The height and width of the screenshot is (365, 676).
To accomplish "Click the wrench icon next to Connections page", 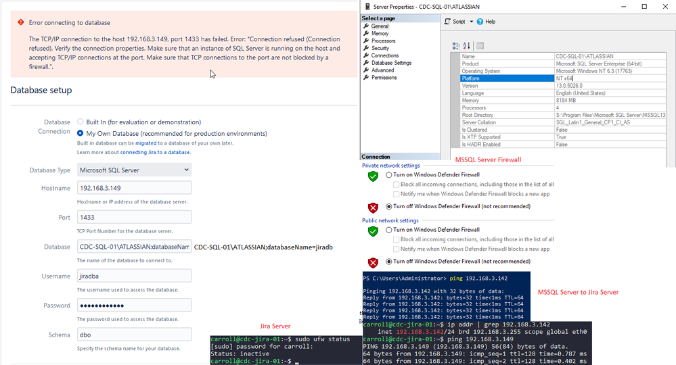I will (366, 55).
